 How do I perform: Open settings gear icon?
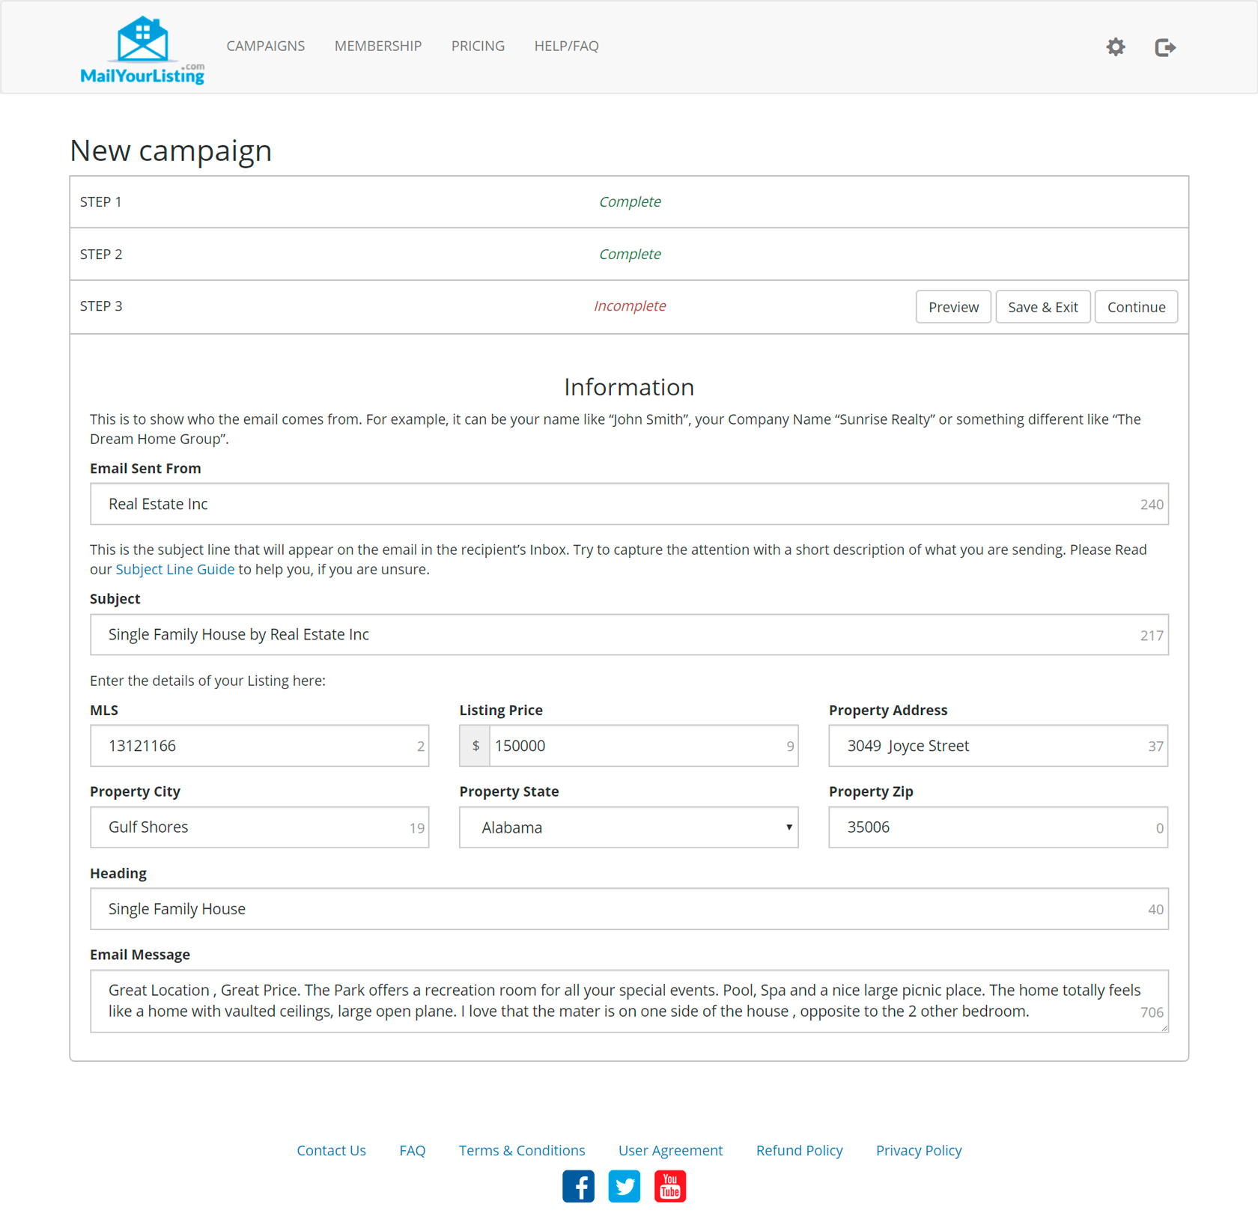[x=1115, y=47]
